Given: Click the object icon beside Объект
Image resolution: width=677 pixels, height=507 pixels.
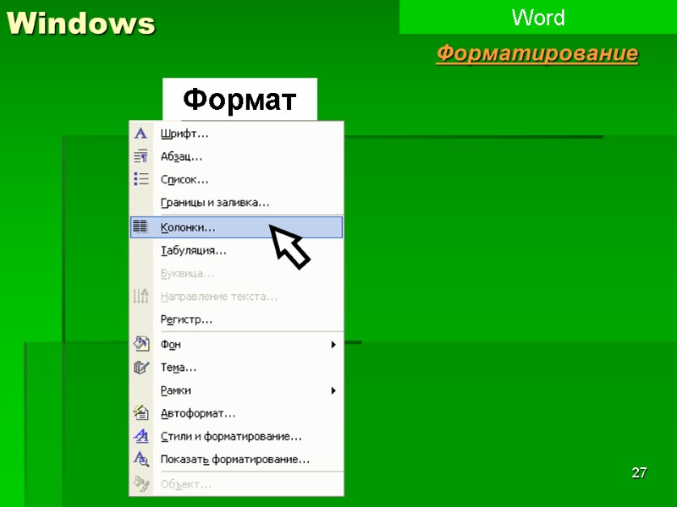Looking at the screenshot, I should pos(141,483).
